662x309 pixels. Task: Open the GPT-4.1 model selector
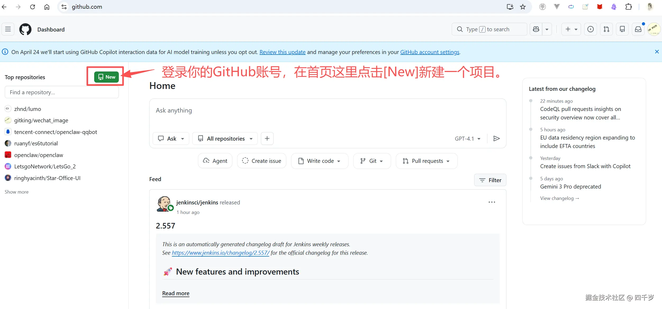click(467, 138)
